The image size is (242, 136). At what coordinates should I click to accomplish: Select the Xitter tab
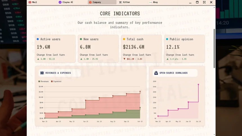click(133, 2)
